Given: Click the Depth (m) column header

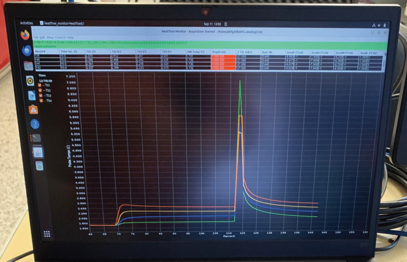Looking at the screenshot, I should pos(218,52).
